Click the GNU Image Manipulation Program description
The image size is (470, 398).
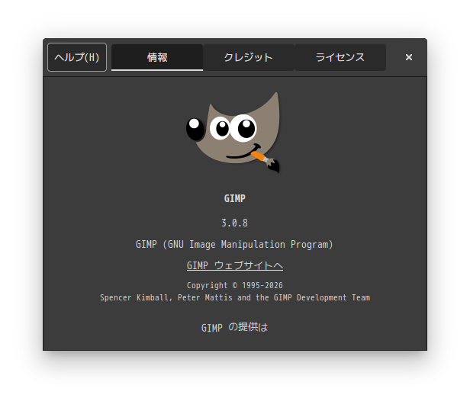point(234,245)
